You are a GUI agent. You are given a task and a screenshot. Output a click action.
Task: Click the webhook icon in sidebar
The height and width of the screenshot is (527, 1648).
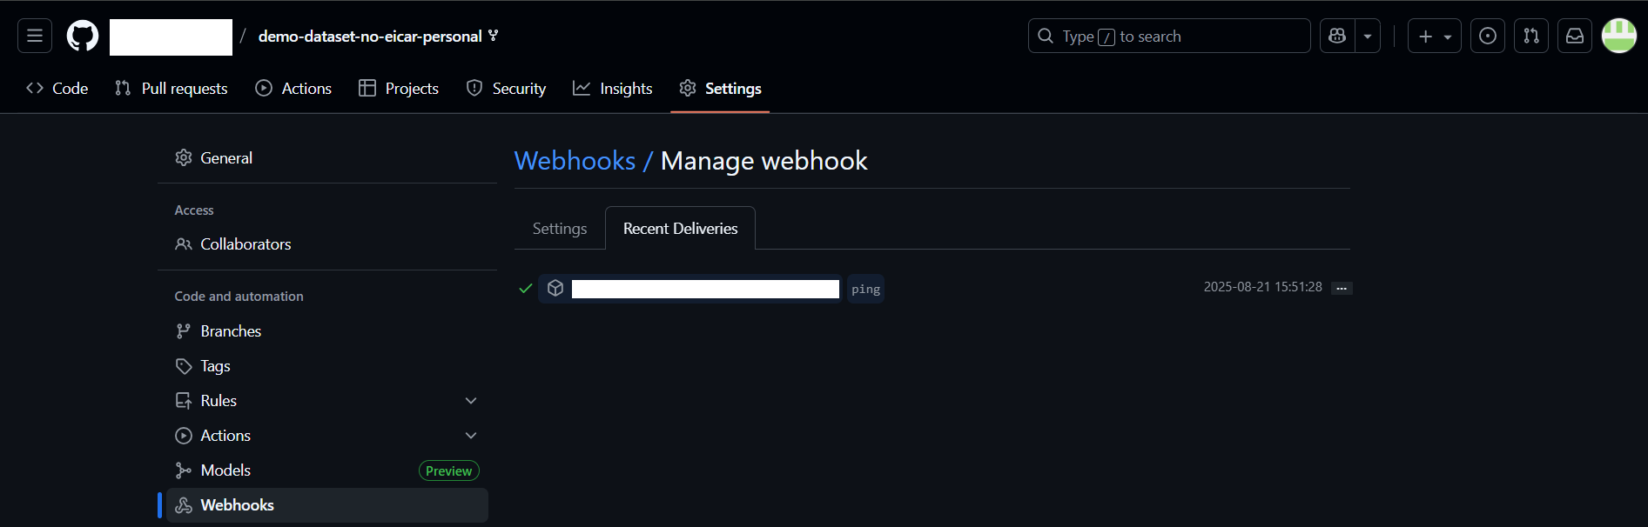click(184, 505)
